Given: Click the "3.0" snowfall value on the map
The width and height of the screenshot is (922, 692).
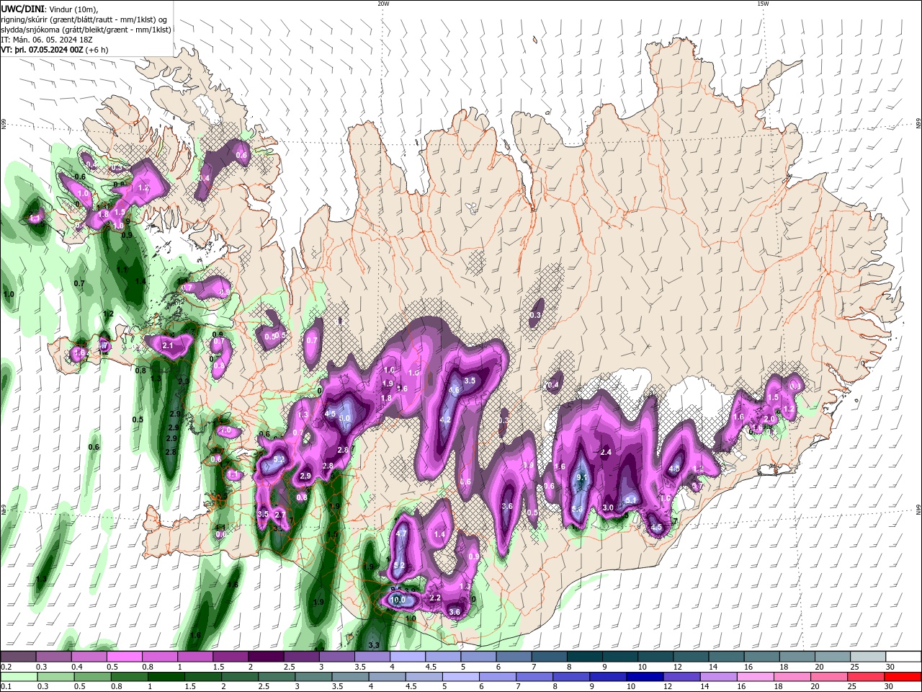Looking at the screenshot, I should (x=608, y=508).
